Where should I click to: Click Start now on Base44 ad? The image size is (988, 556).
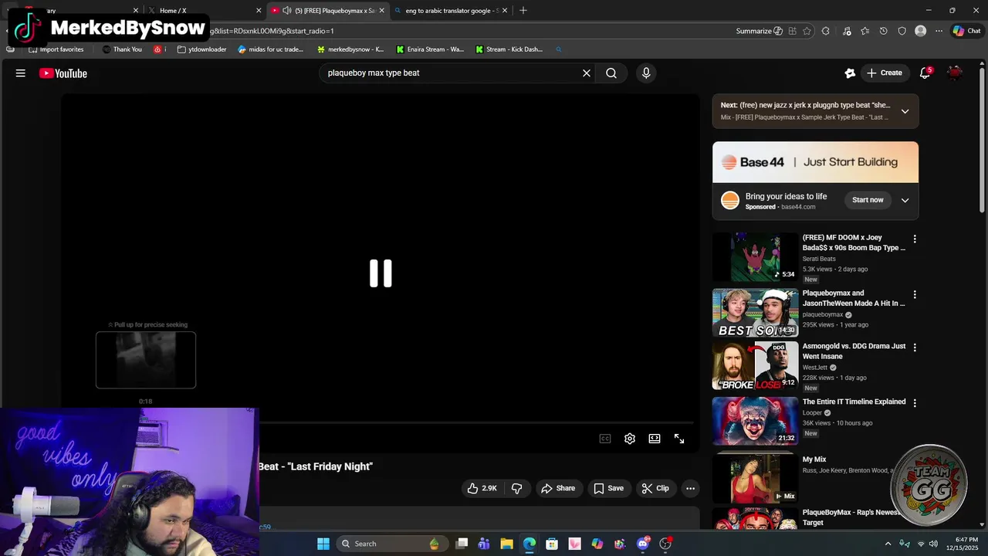tap(868, 200)
